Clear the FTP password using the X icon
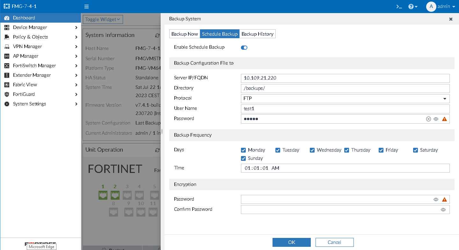The image size is (459, 250). [x=428, y=119]
